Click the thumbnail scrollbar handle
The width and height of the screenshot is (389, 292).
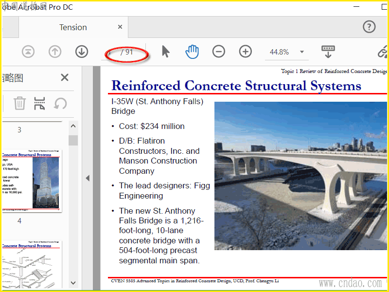pyautogui.click(x=73, y=140)
